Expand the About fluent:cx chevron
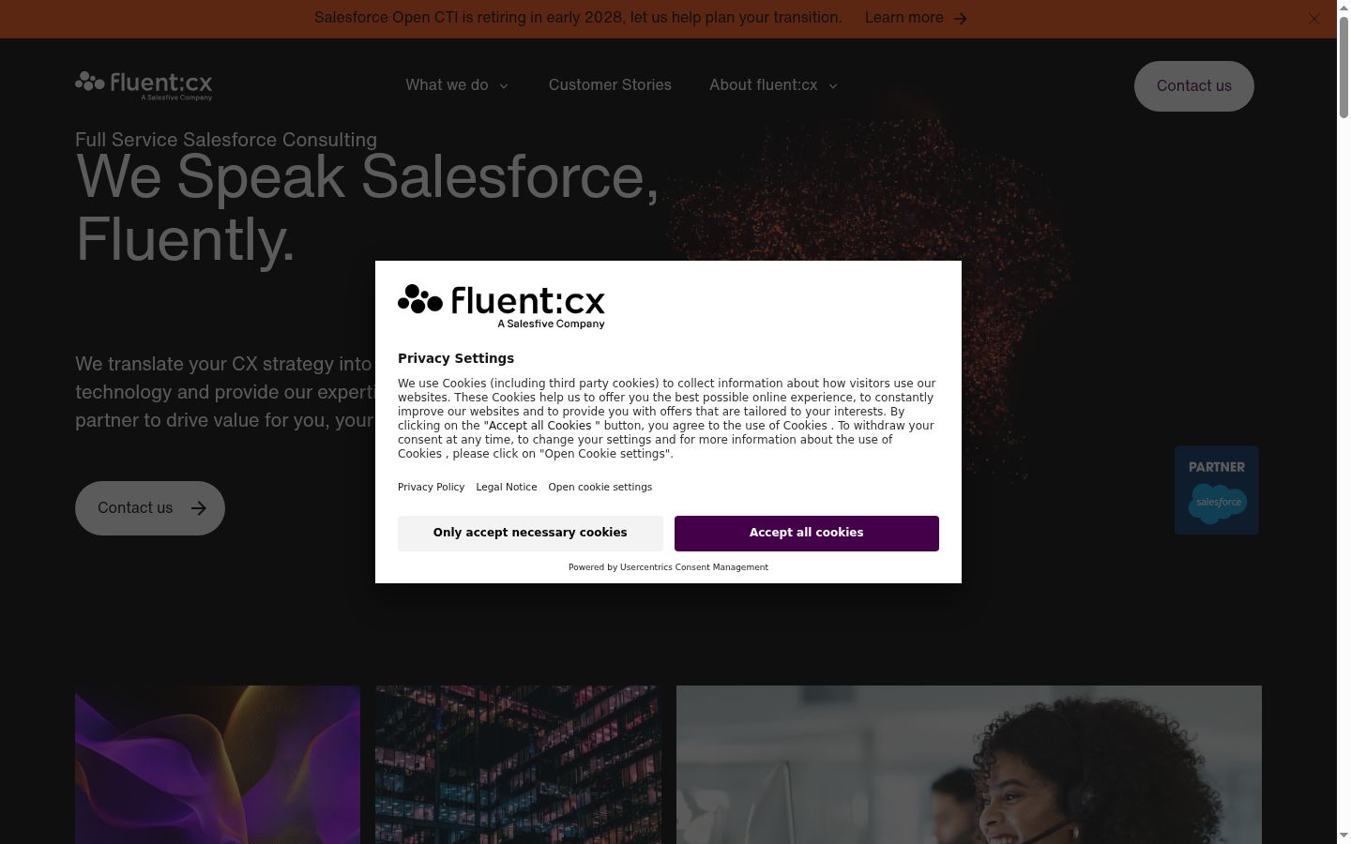 [832, 86]
